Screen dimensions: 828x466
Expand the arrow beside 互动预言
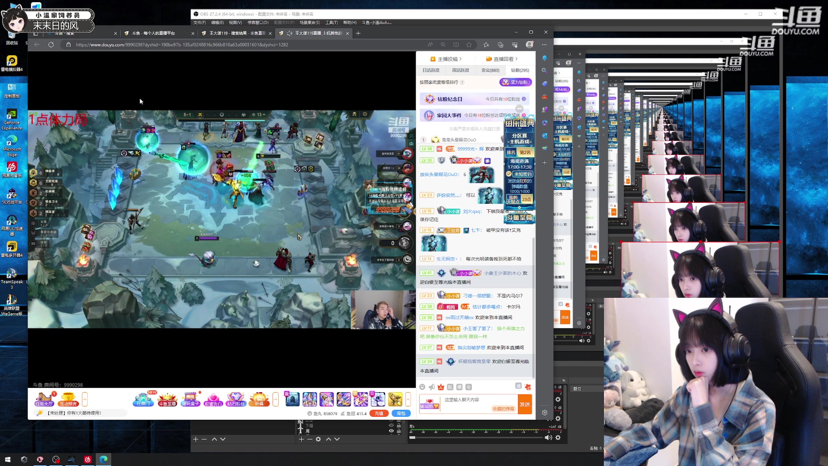pyautogui.click(x=85, y=399)
